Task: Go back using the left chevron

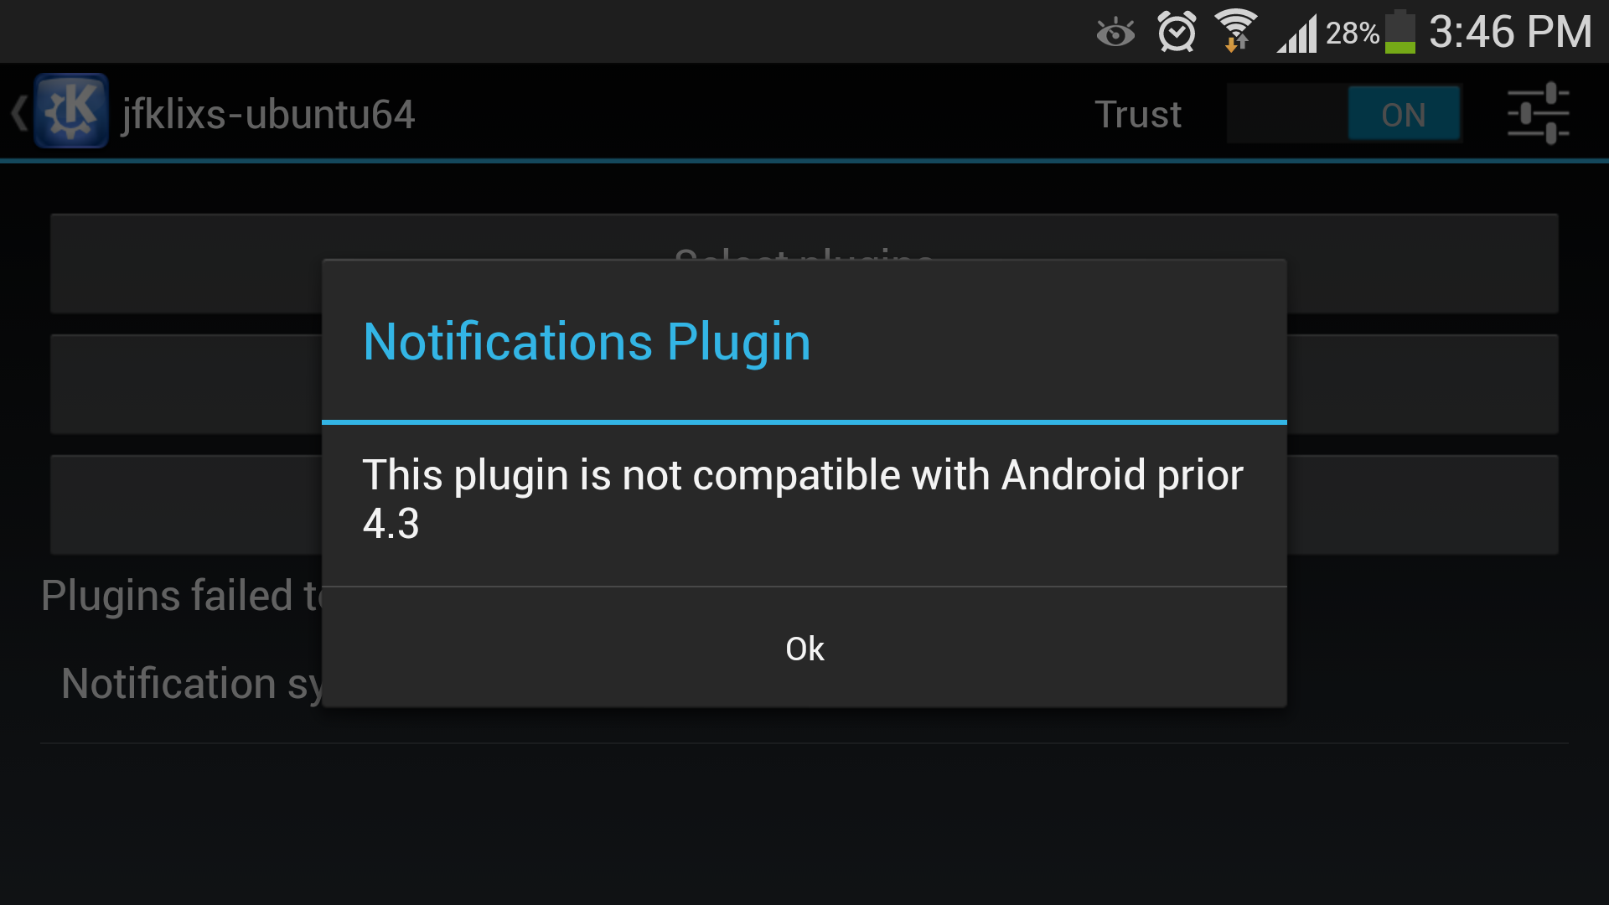Action: pyautogui.click(x=18, y=112)
